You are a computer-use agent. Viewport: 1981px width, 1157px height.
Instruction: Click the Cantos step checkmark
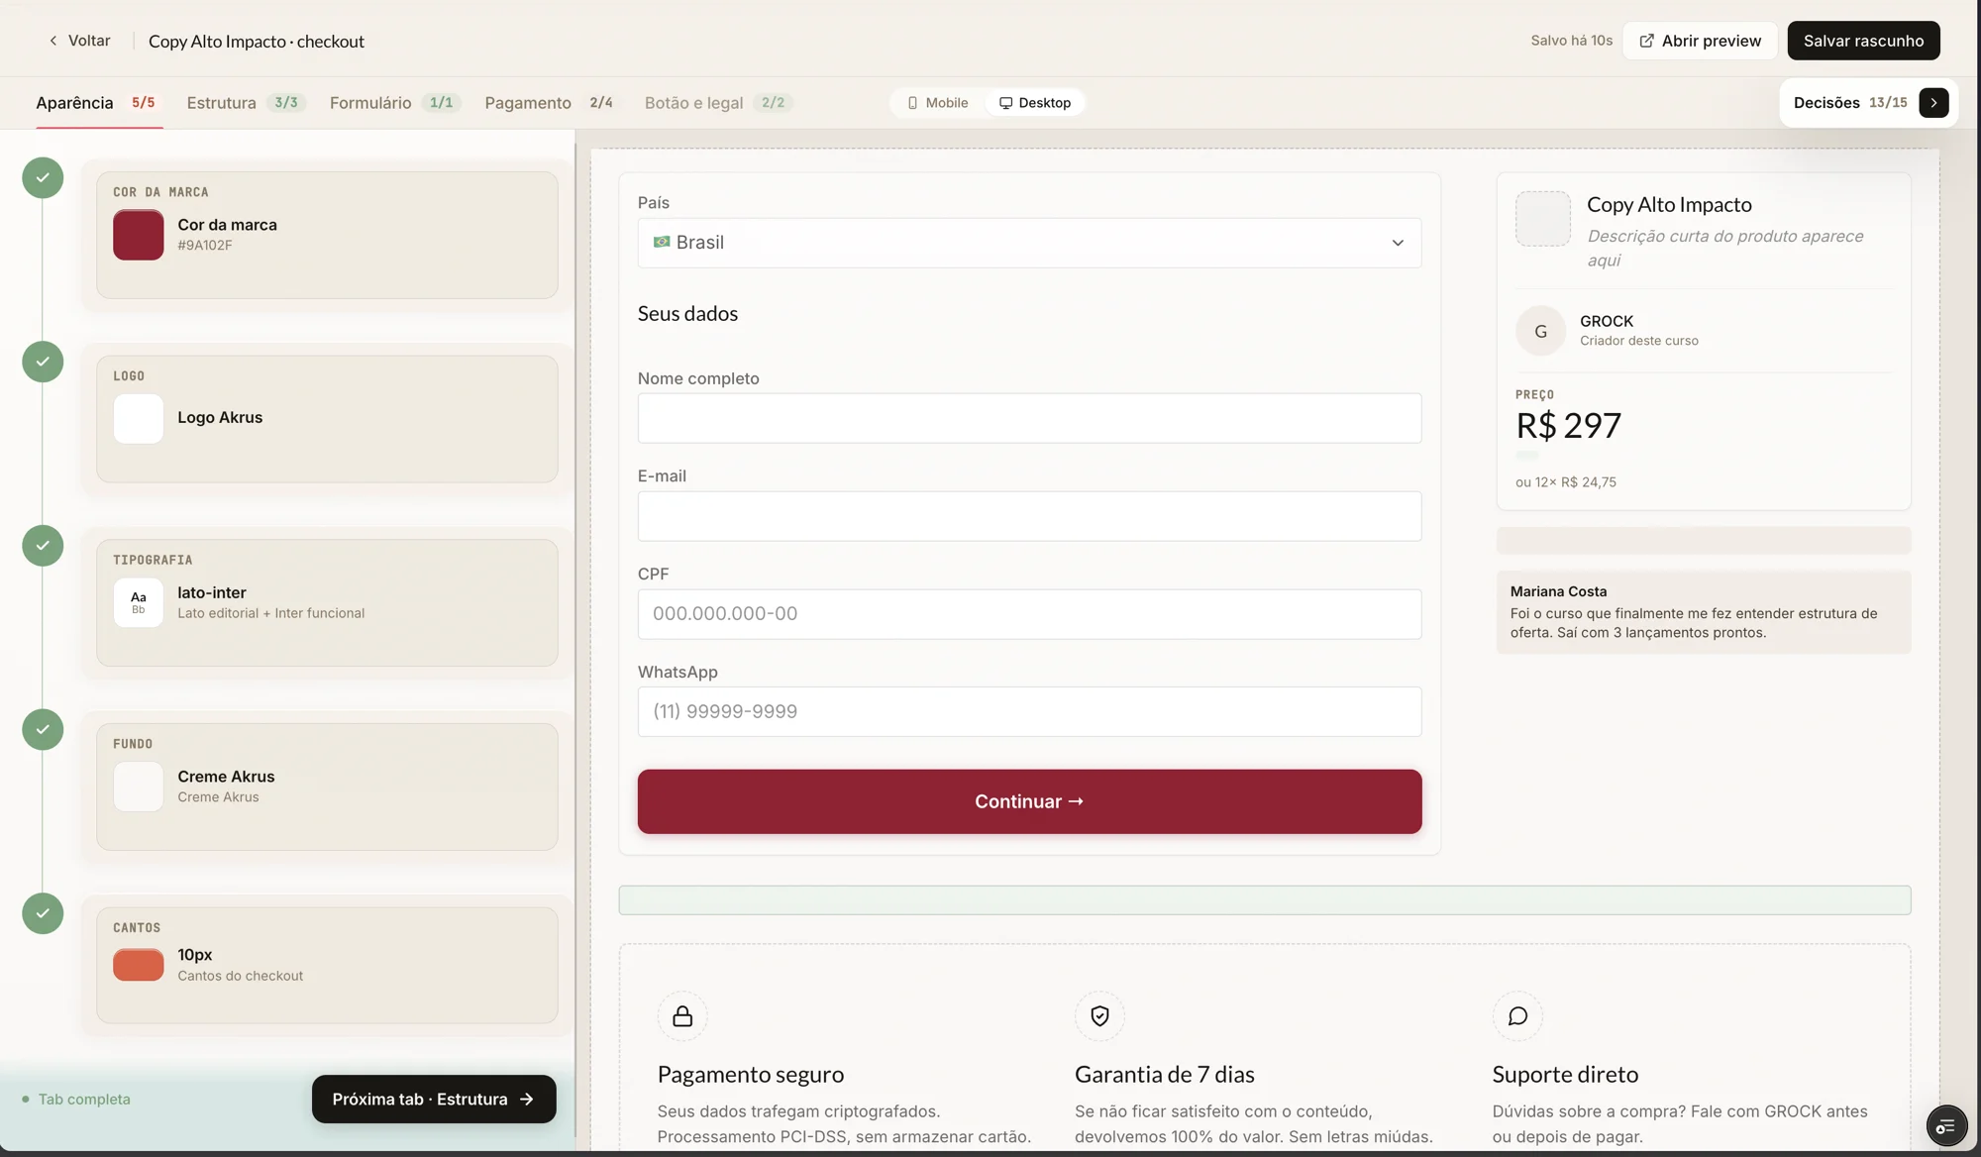click(x=43, y=913)
